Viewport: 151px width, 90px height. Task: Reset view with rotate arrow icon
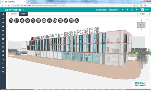click(147, 20)
